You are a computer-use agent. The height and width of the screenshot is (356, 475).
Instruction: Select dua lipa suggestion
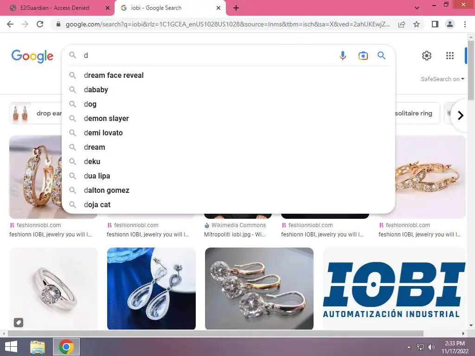coord(228,176)
